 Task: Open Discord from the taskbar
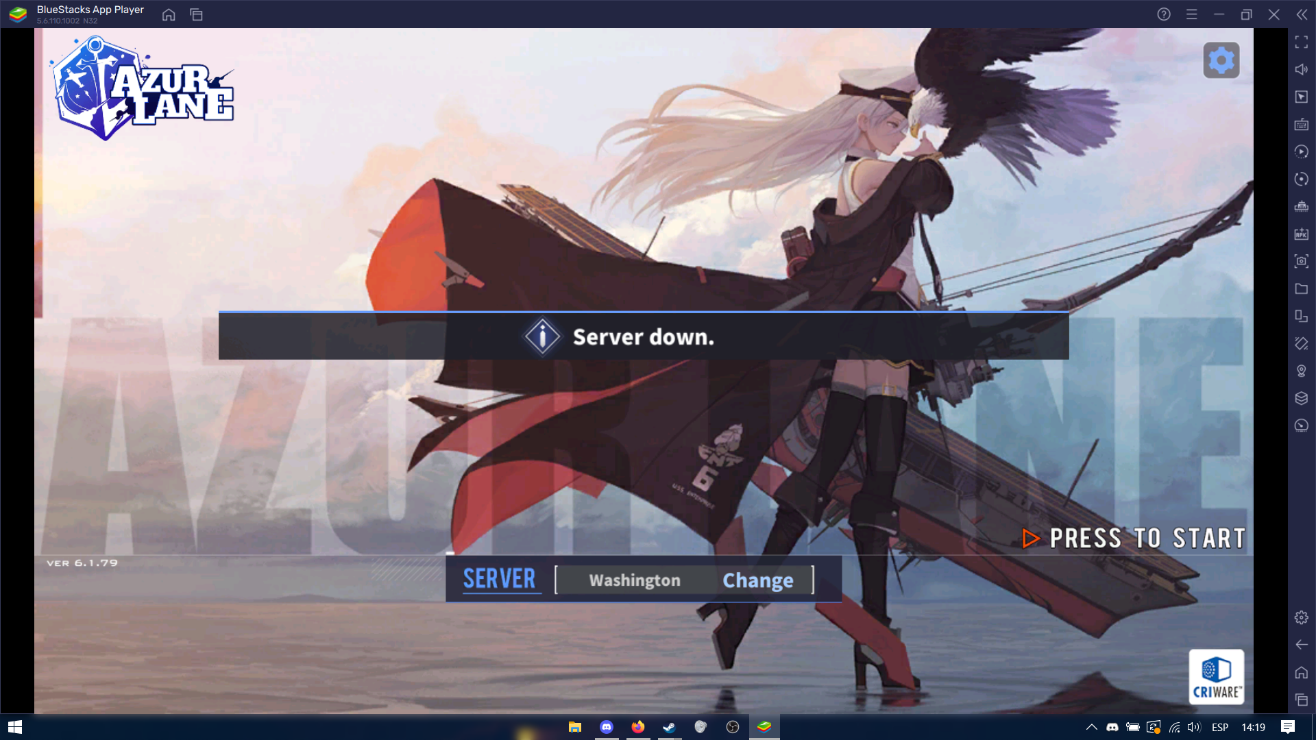point(607,727)
